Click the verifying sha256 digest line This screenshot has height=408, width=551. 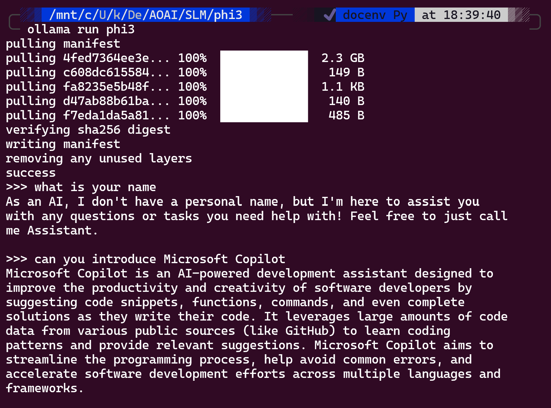coord(88,130)
